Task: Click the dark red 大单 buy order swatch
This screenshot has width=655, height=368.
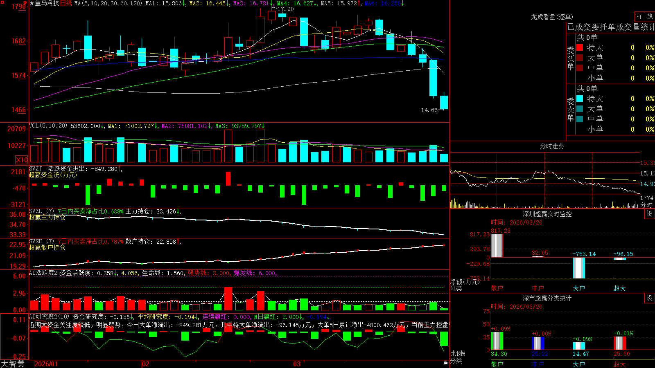Action: (580, 58)
